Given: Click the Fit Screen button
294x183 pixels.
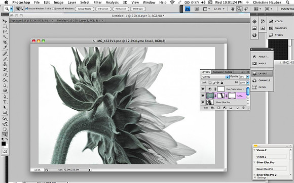Looking at the screenshot, I should pyautogui.click(x=103, y=9).
